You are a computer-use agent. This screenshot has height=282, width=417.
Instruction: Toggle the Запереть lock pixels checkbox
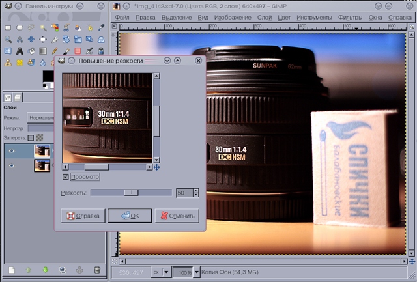tap(30, 138)
